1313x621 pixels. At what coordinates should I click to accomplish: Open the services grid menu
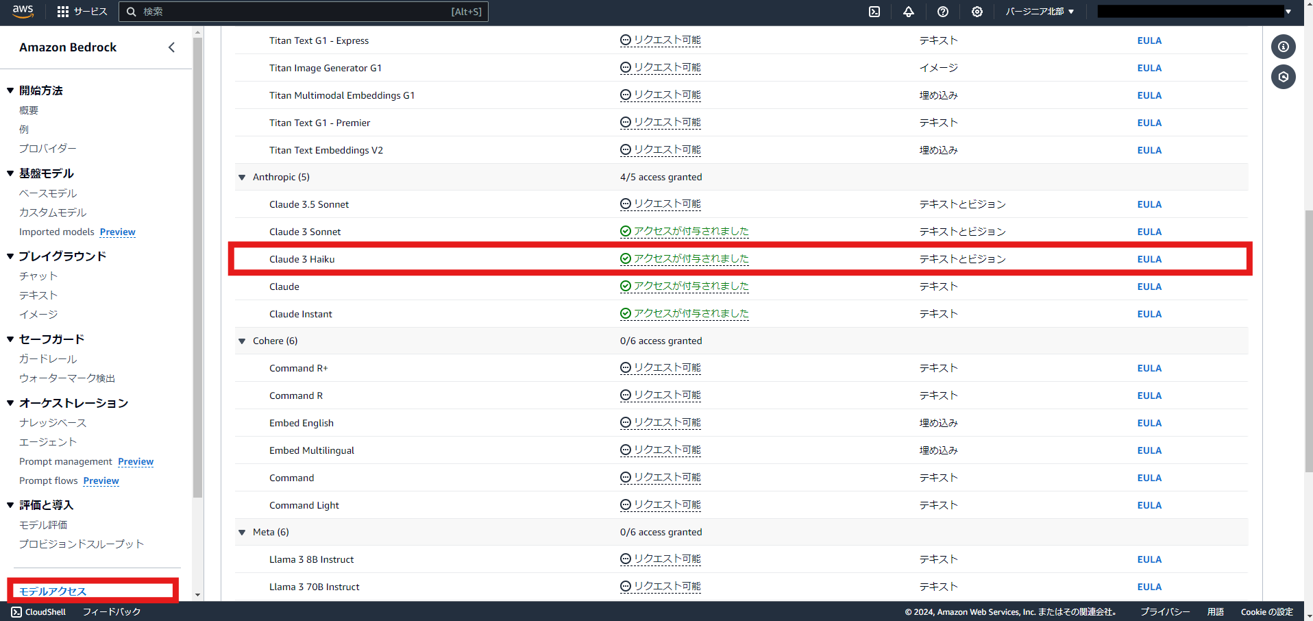tap(63, 12)
